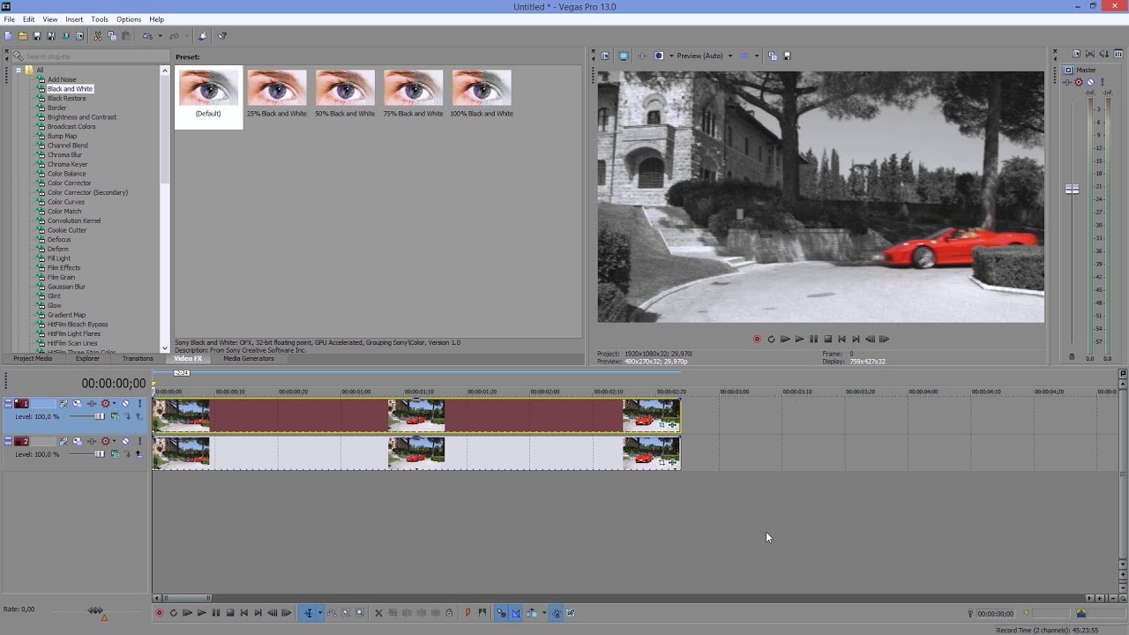Open Track Motion on track 1
Image resolution: width=1129 pixels, height=635 pixels.
coord(78,403)
